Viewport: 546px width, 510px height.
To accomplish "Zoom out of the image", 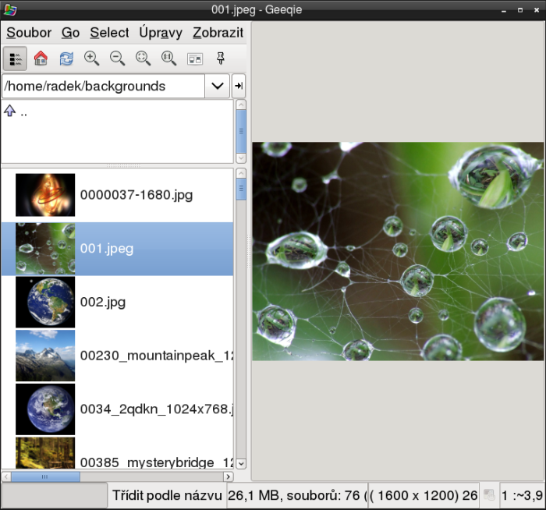I will (x=118, y=58).
